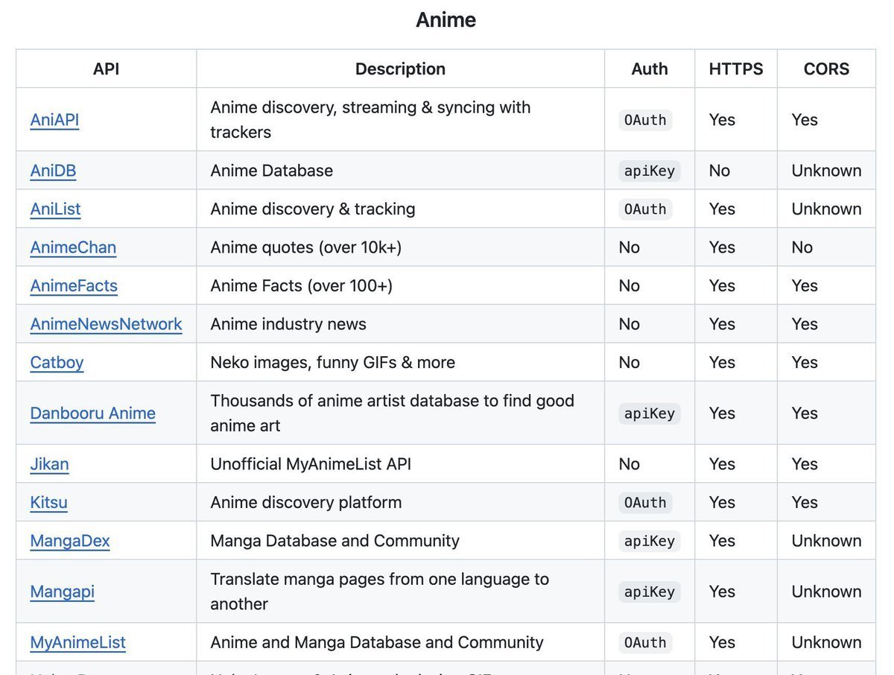
Task: Open the AniList link
Action: 55,209
